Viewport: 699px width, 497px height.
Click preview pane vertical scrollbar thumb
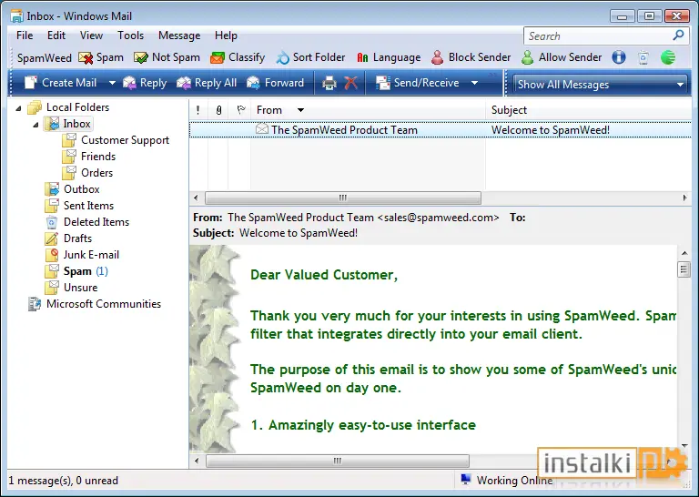tap(684, 269)
